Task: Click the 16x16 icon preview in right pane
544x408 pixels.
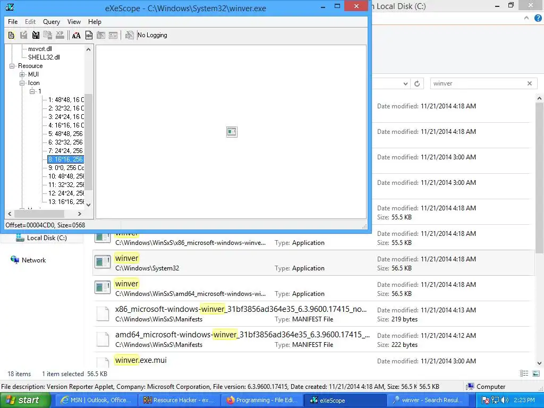Action: pos(232,132)
